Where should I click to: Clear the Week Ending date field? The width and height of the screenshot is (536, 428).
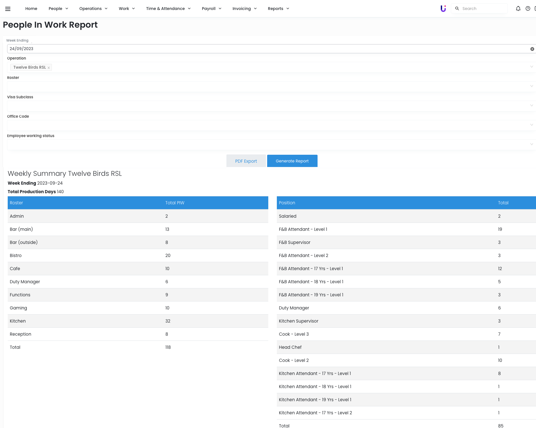point(532,49)
